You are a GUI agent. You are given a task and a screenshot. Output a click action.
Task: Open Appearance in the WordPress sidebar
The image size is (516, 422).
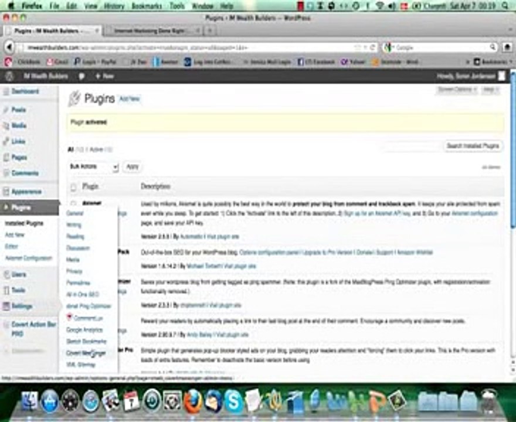coord(26,192)
